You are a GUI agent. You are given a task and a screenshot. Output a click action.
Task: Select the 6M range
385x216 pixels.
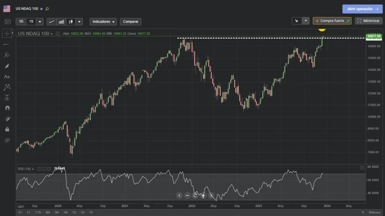pos(48,212)
